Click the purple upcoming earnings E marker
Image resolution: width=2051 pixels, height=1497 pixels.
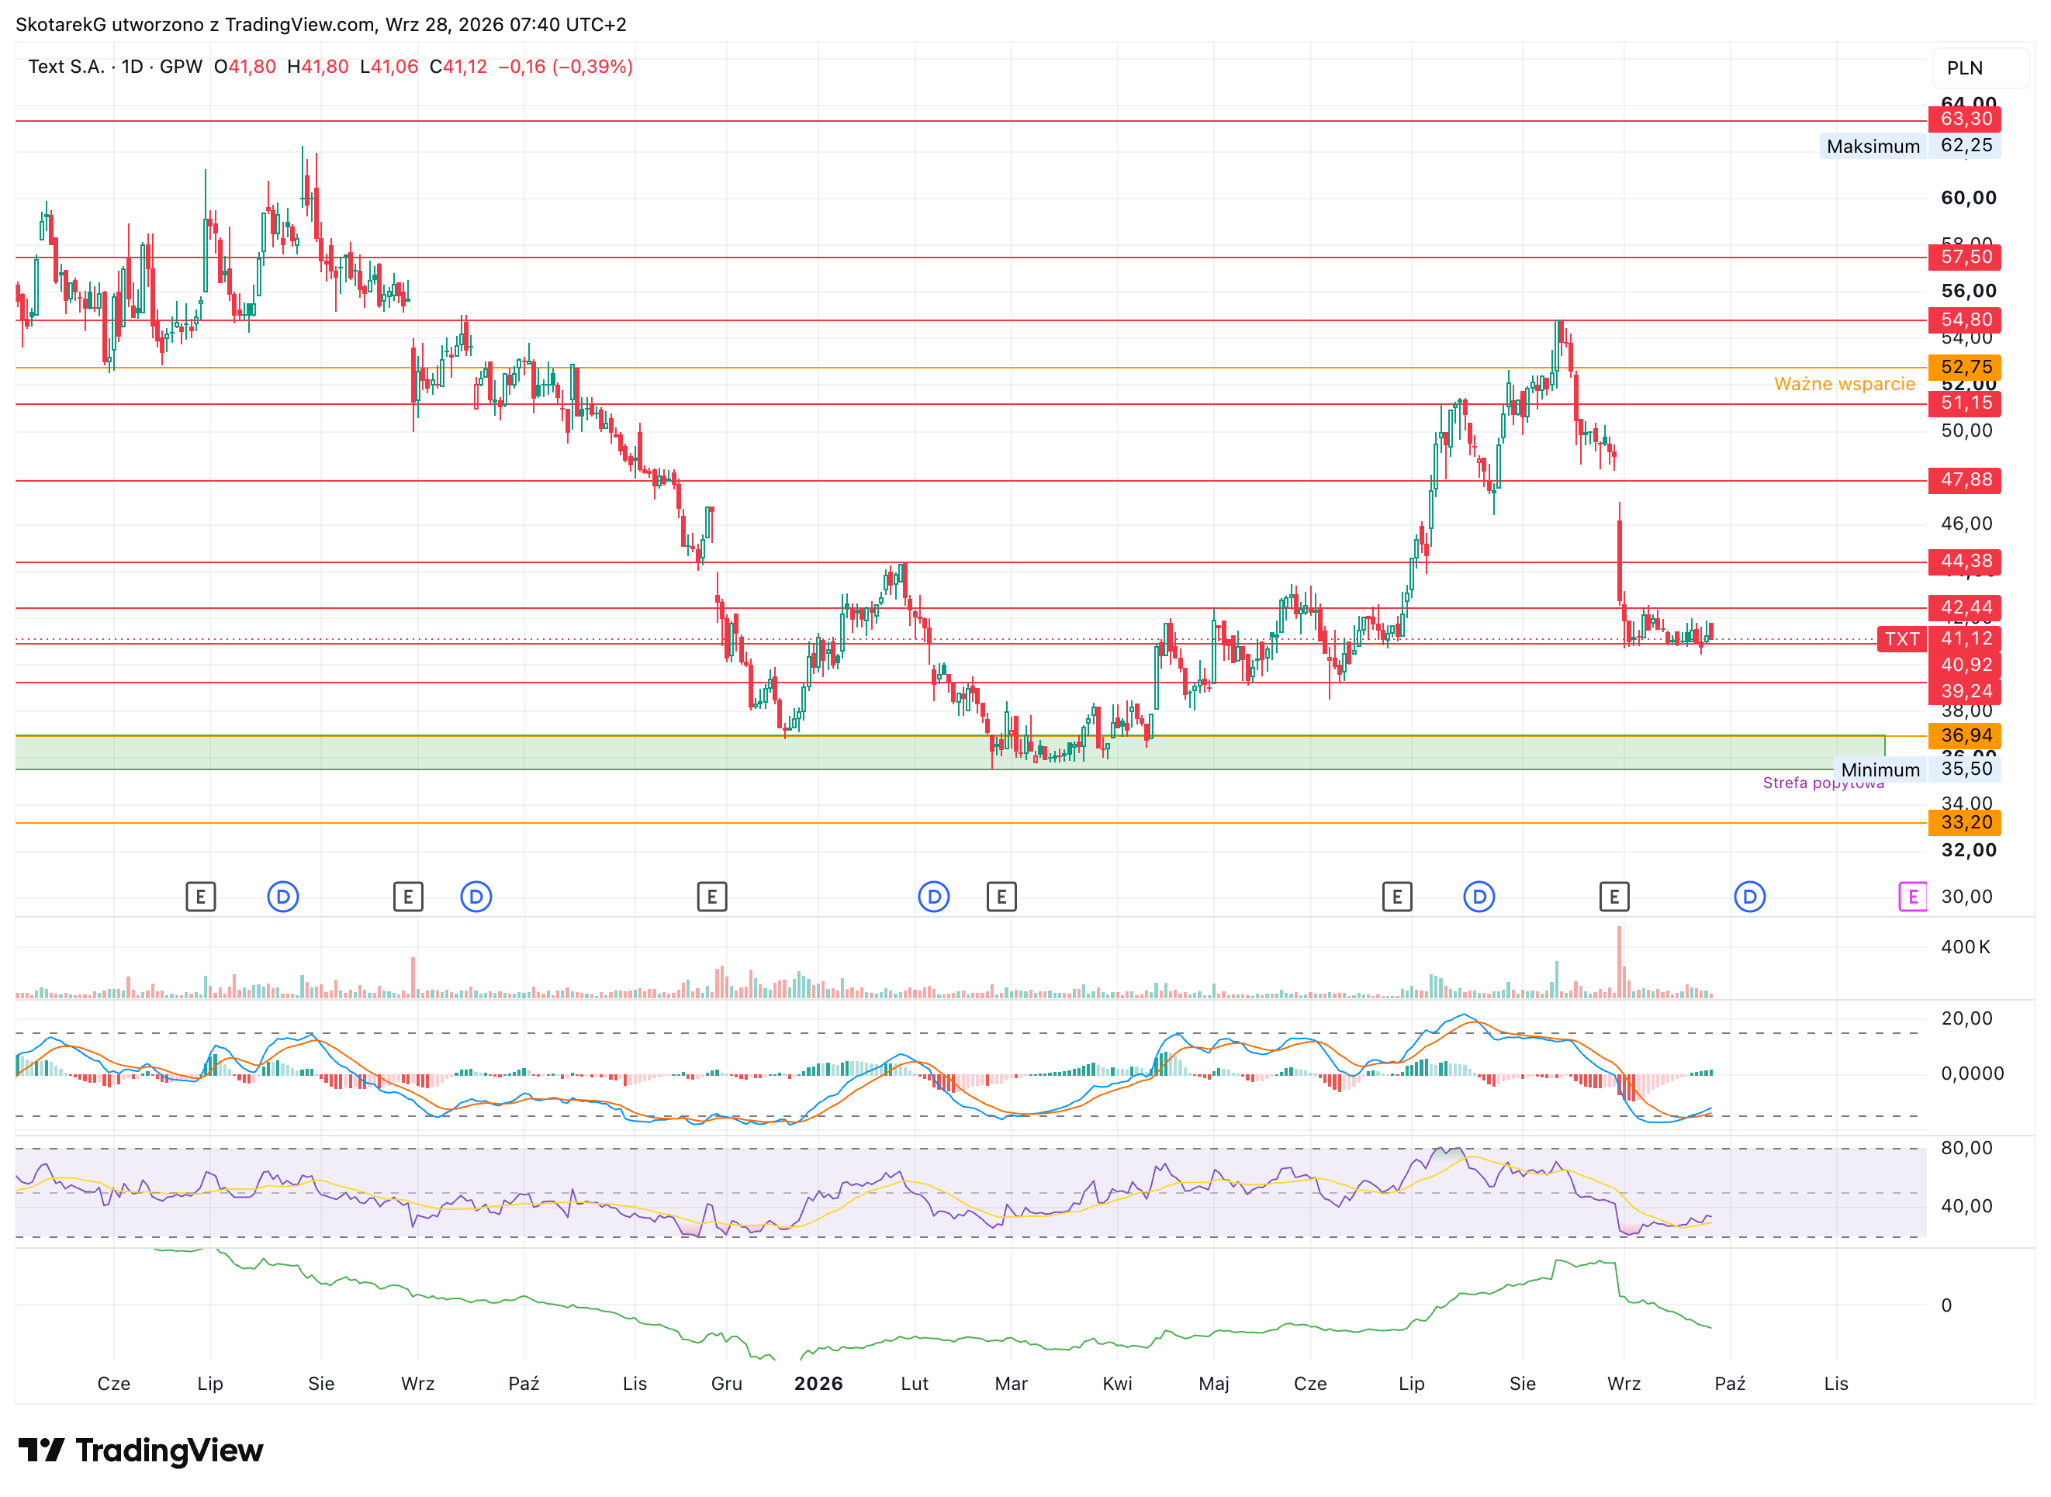pyautogui.click(x=1912, y=897)
